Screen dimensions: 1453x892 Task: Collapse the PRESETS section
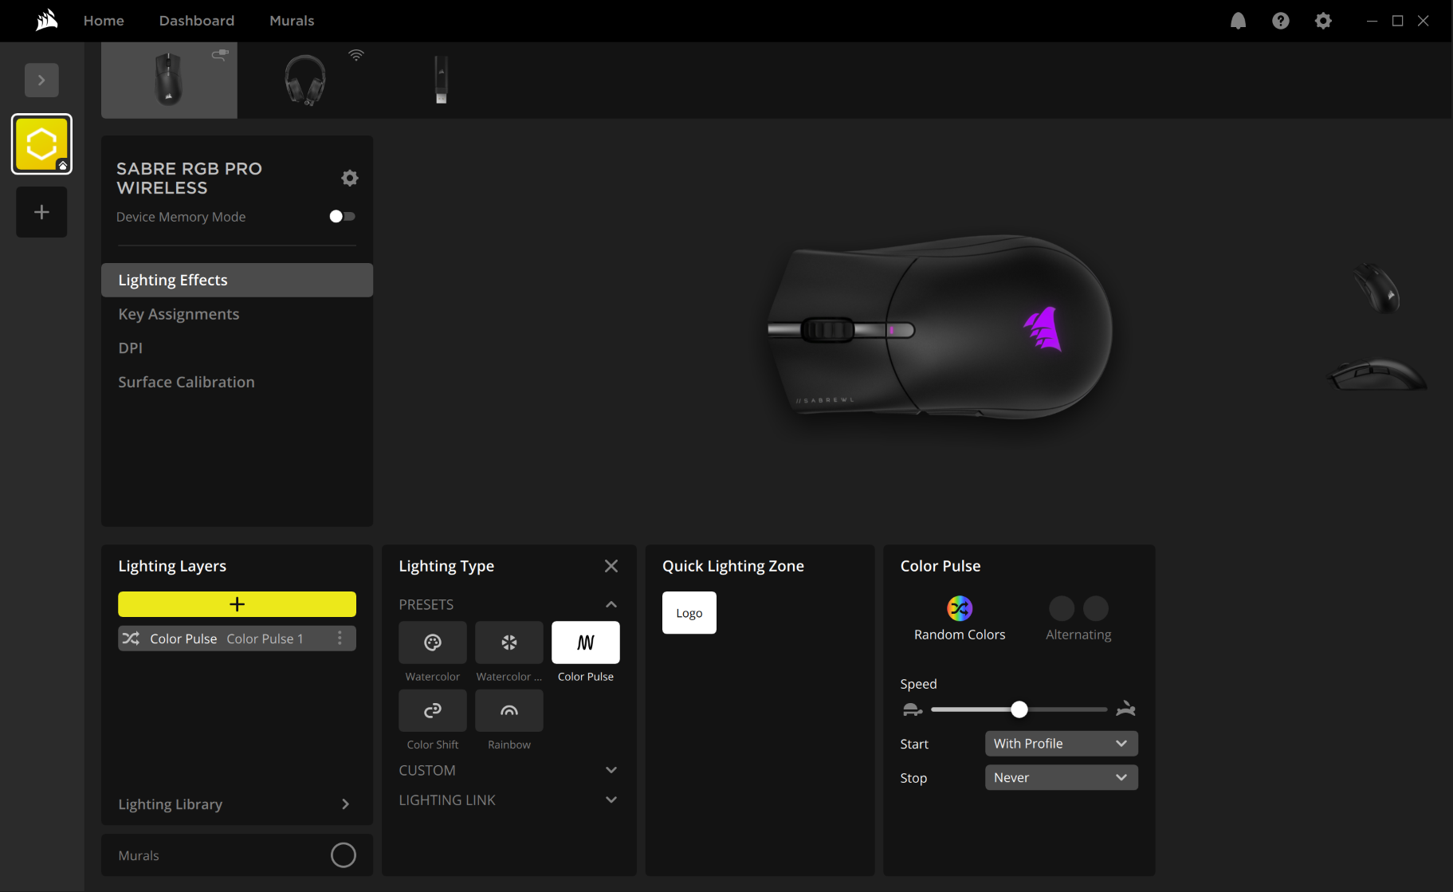click(x=611, y=604)
